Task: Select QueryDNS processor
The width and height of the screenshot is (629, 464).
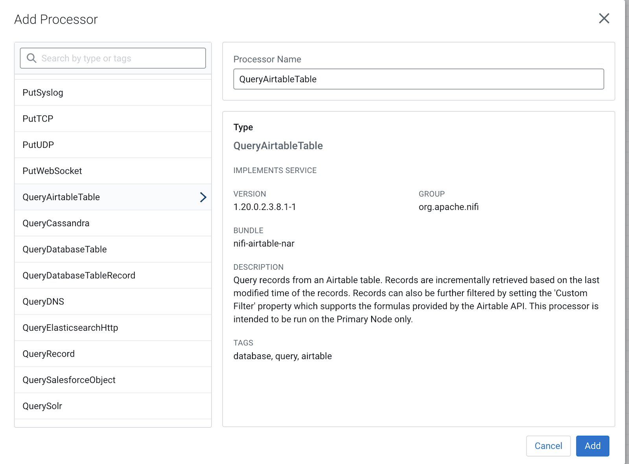Action: (x=113, y=302)
